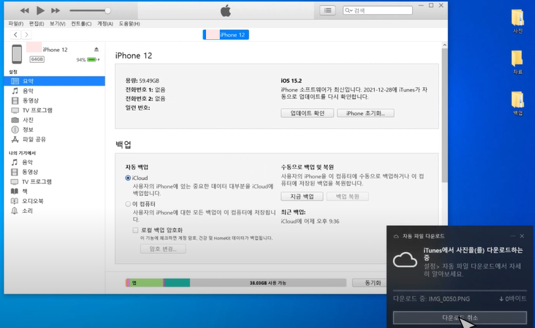Click the iPhone 초기화... button
This screenshot has height=328, width=535.
point(366,113)
